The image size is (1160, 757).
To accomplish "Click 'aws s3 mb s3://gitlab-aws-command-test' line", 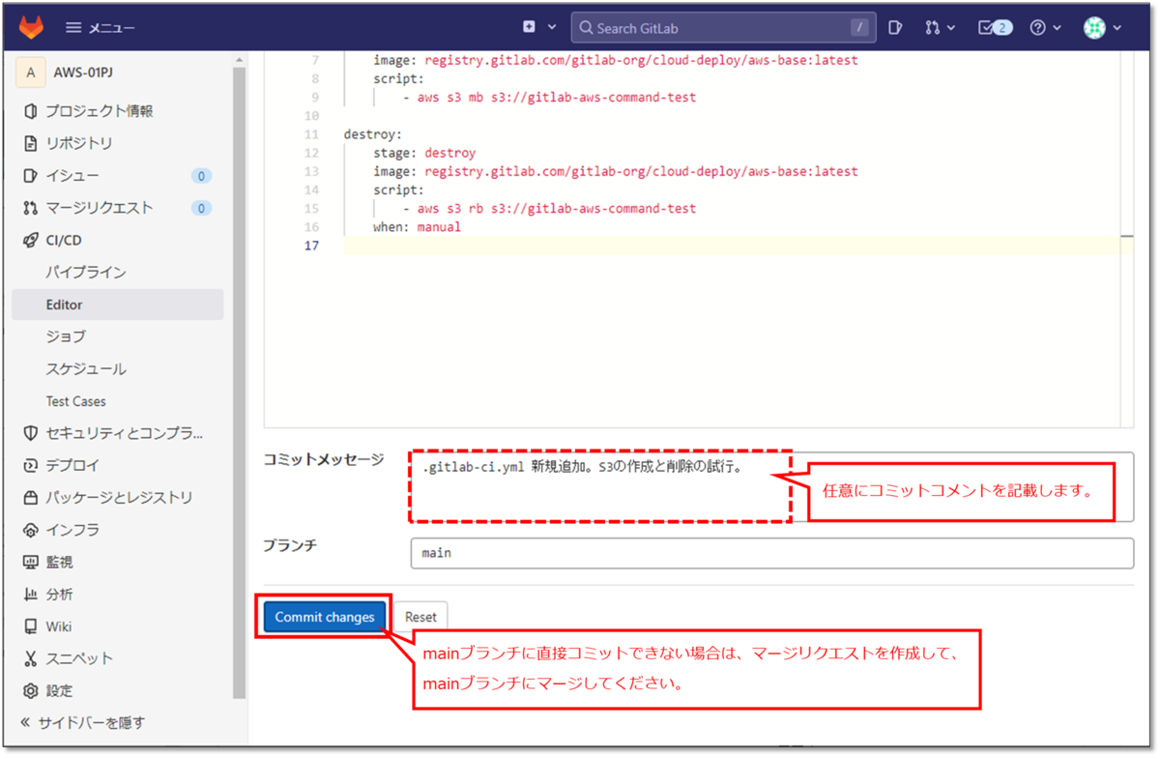I will coord(549,97).
